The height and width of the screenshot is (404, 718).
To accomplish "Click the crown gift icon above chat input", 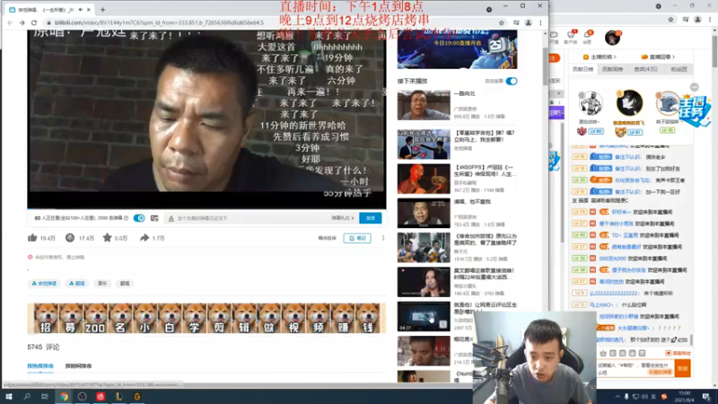I will pyautogui.click(x=603, y=353).
